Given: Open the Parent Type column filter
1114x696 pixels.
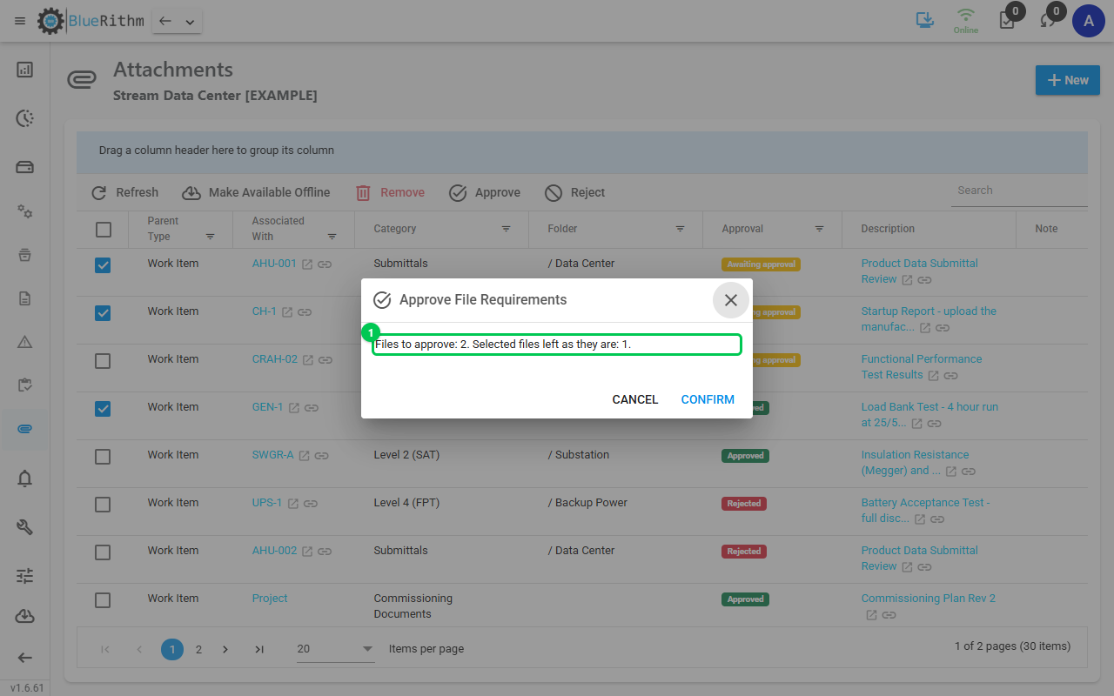Looking at the screenshot, I should 210,237.
